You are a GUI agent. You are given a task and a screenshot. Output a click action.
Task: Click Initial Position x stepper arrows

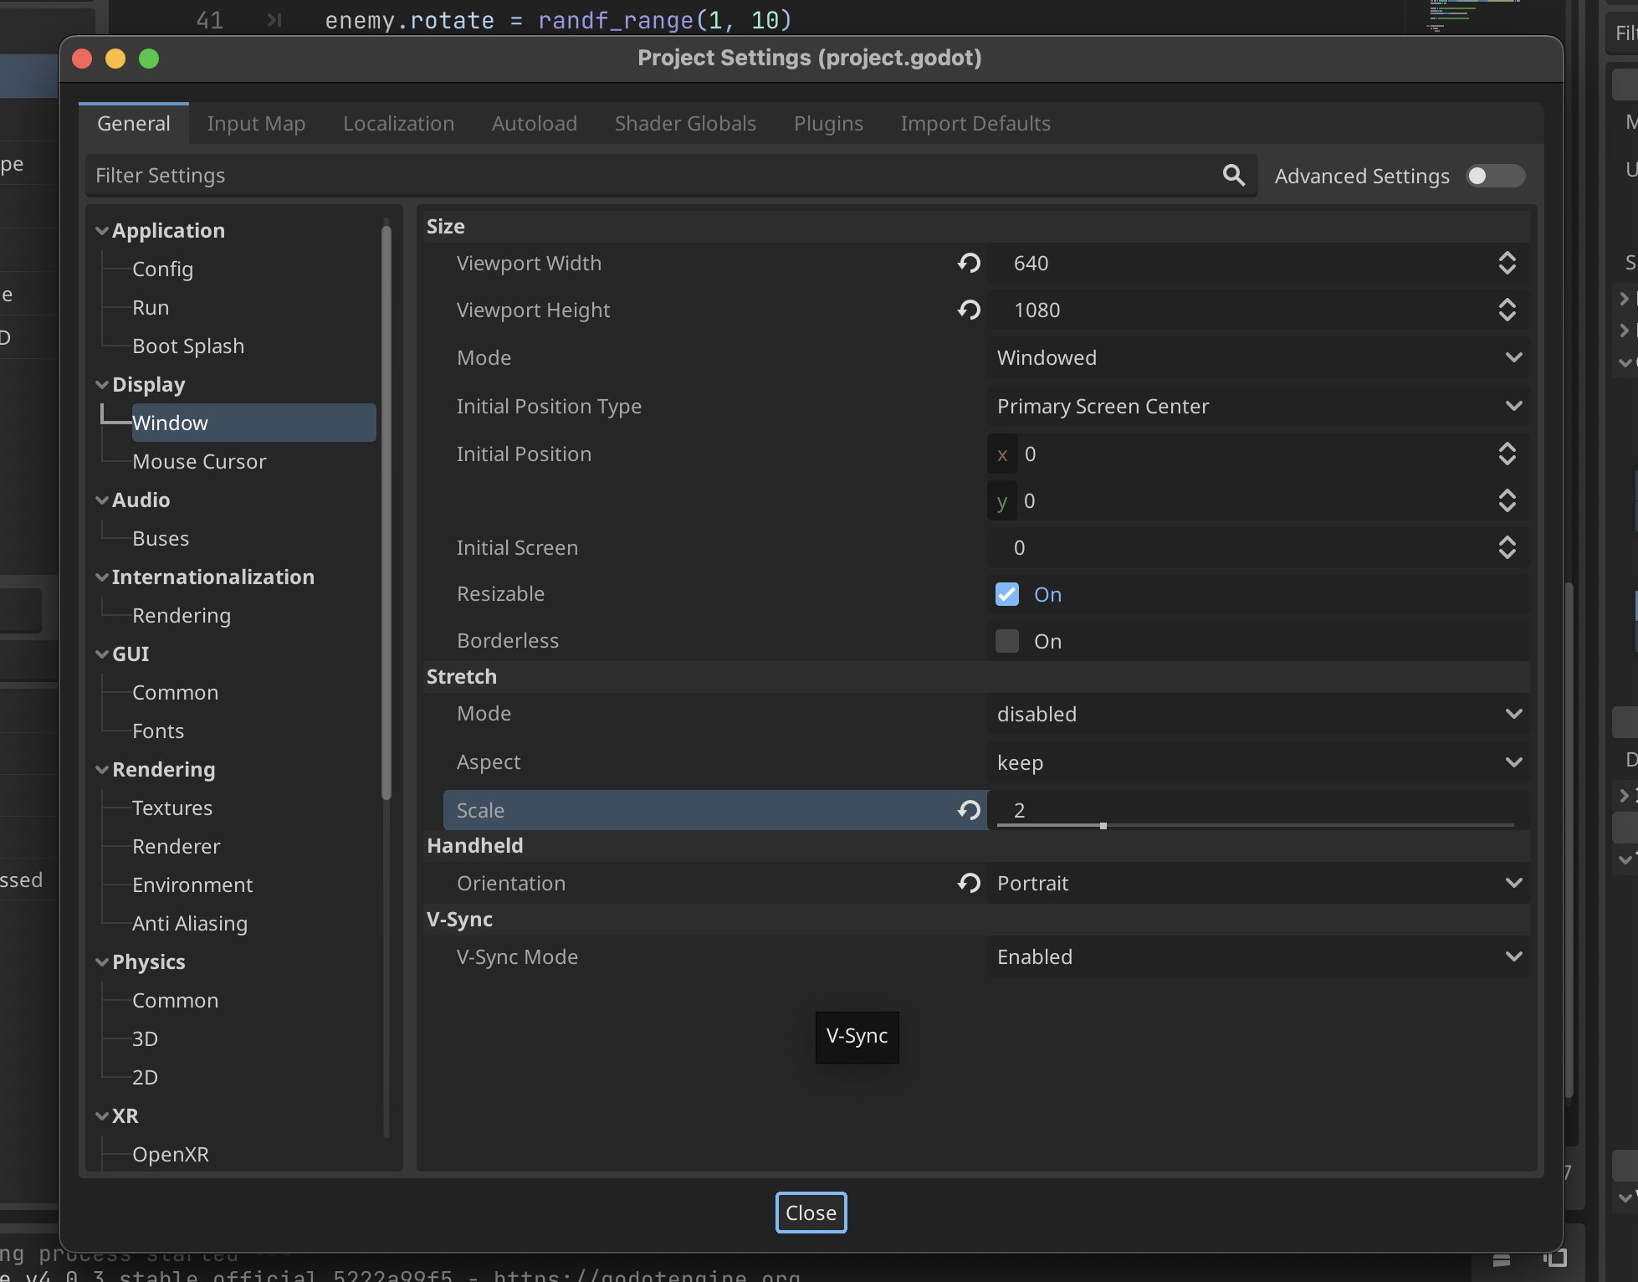(1507, 454)
